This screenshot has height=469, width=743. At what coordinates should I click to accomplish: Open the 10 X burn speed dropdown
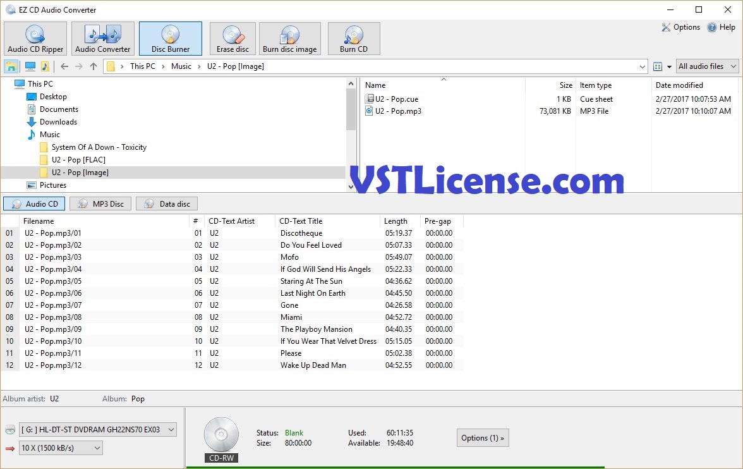[61, 448]
